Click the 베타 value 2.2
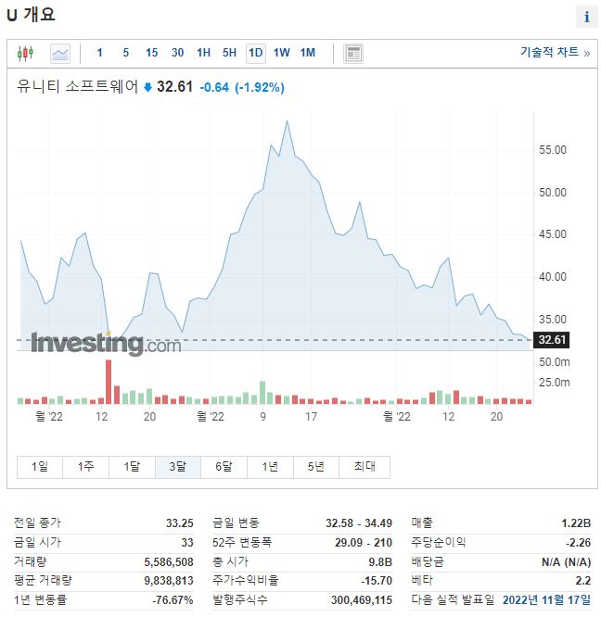 coord(583,581)
